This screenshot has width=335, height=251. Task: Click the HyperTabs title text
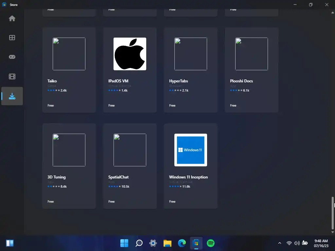179,81
